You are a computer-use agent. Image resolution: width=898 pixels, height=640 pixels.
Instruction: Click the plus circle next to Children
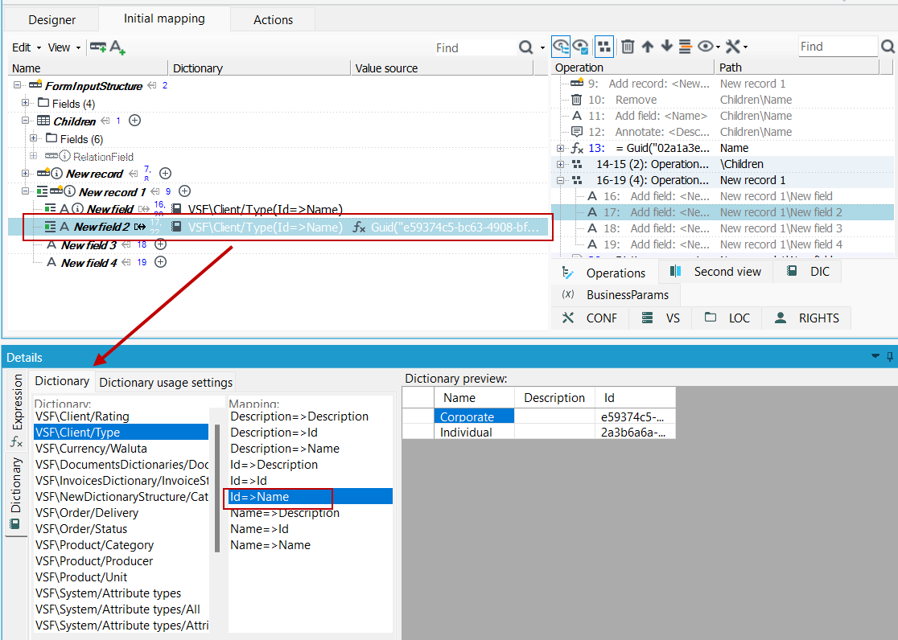[134, 121]
